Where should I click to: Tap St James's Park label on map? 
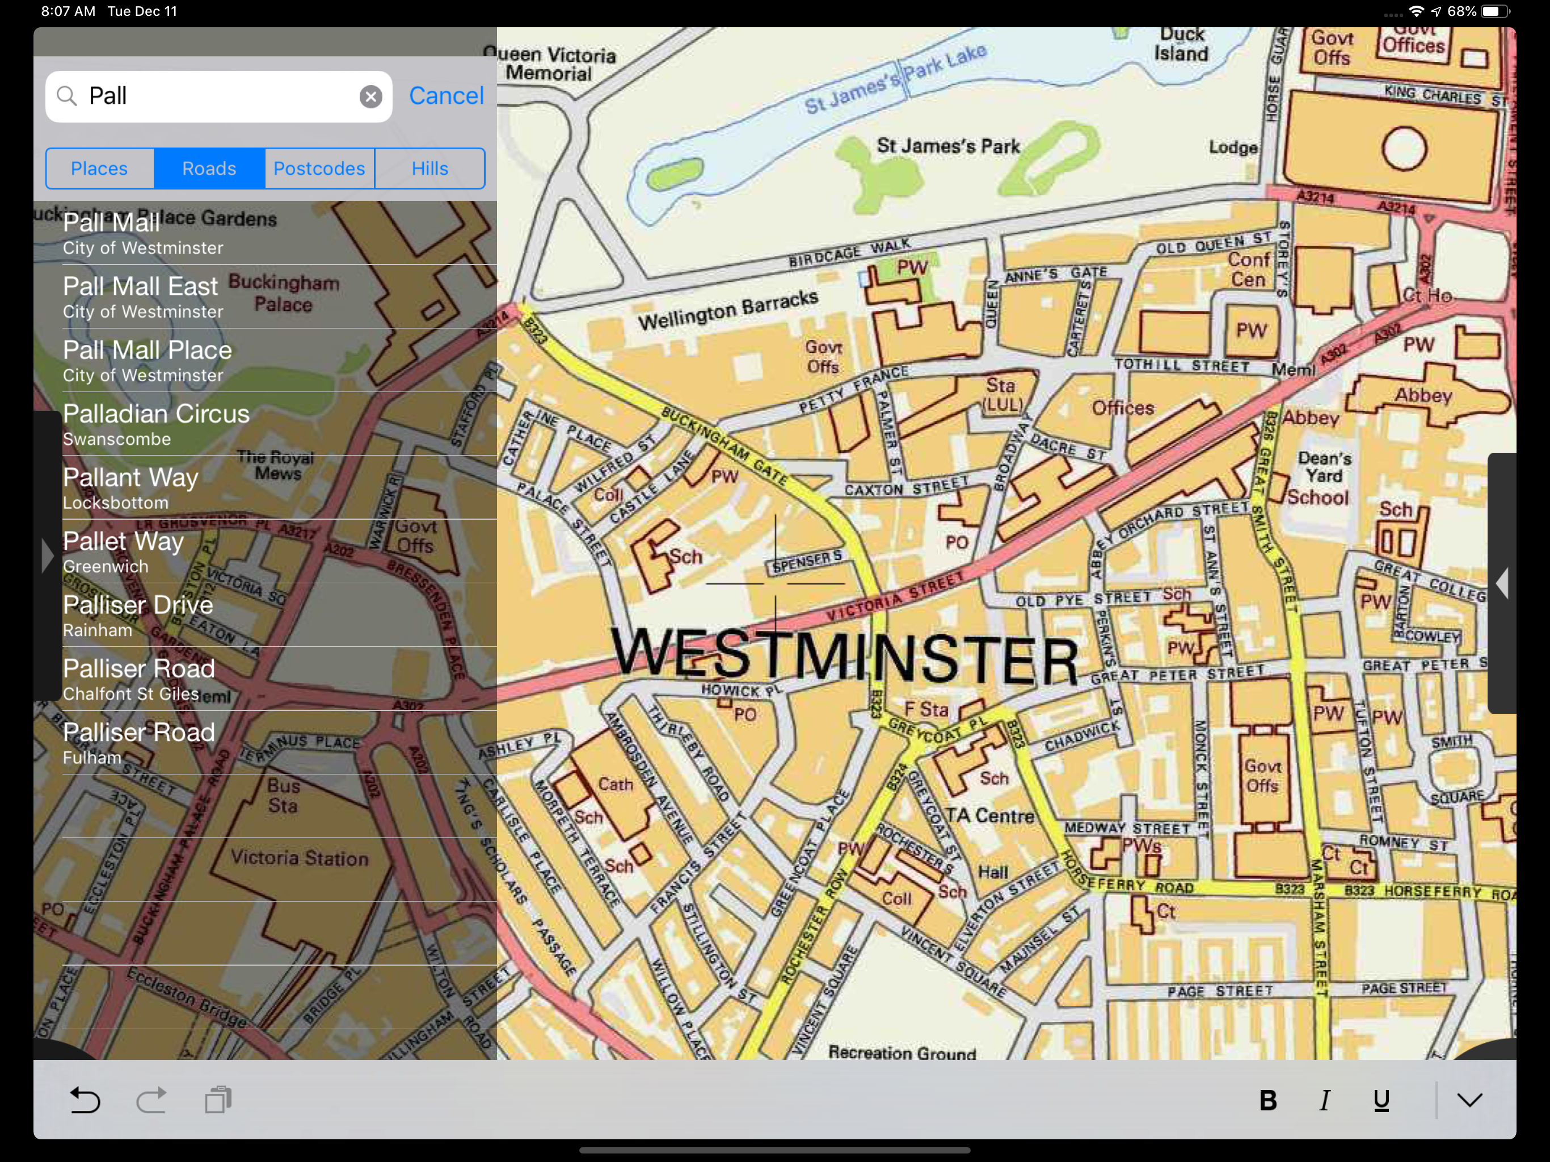(x=948, y=146)
